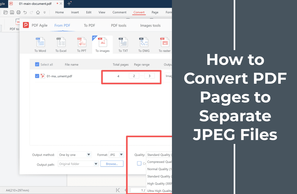Switch to the To PDF tab
Viewport: 297px width, 194px height.
89,25
